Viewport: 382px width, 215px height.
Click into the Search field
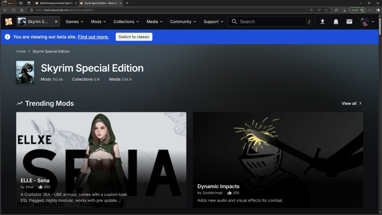click(x=271, y=22)
